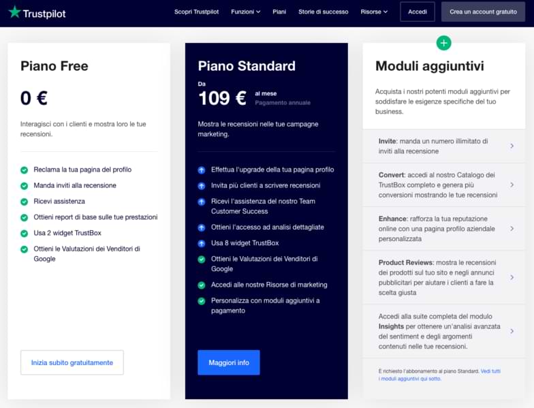
Task: Click 'Accedi alle nostre Risorse di marketing' text
Action: click(269, 285)
